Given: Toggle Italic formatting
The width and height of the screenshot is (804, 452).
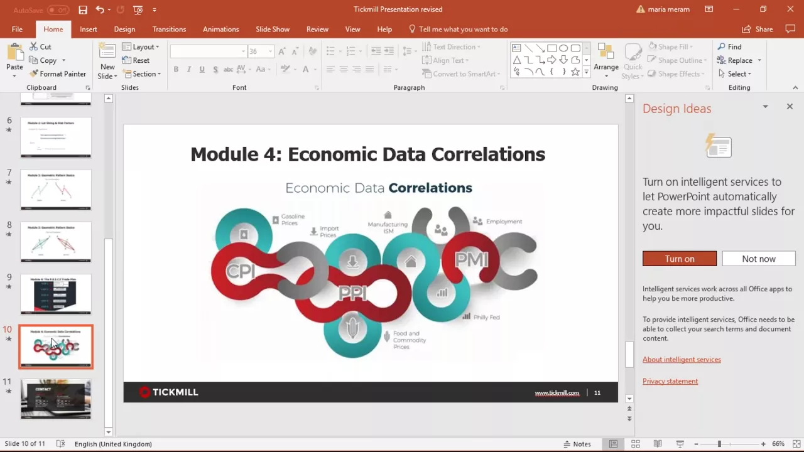Looking at the screenshot, I should pyautogui.click(x=189, y=69).
